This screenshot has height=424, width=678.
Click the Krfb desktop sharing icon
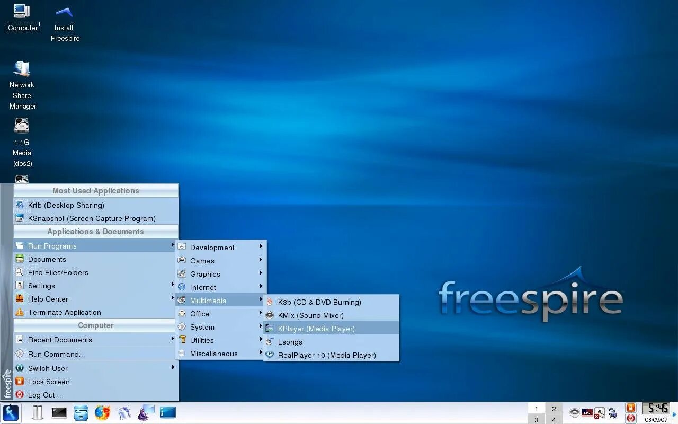(20, 205)
